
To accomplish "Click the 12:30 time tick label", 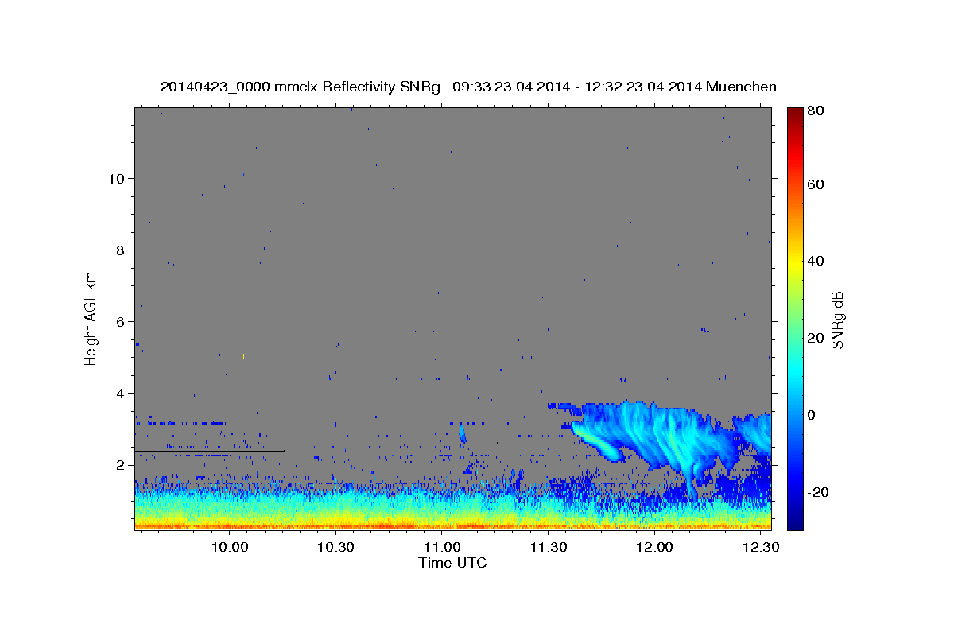I will (x=760, y=548).
